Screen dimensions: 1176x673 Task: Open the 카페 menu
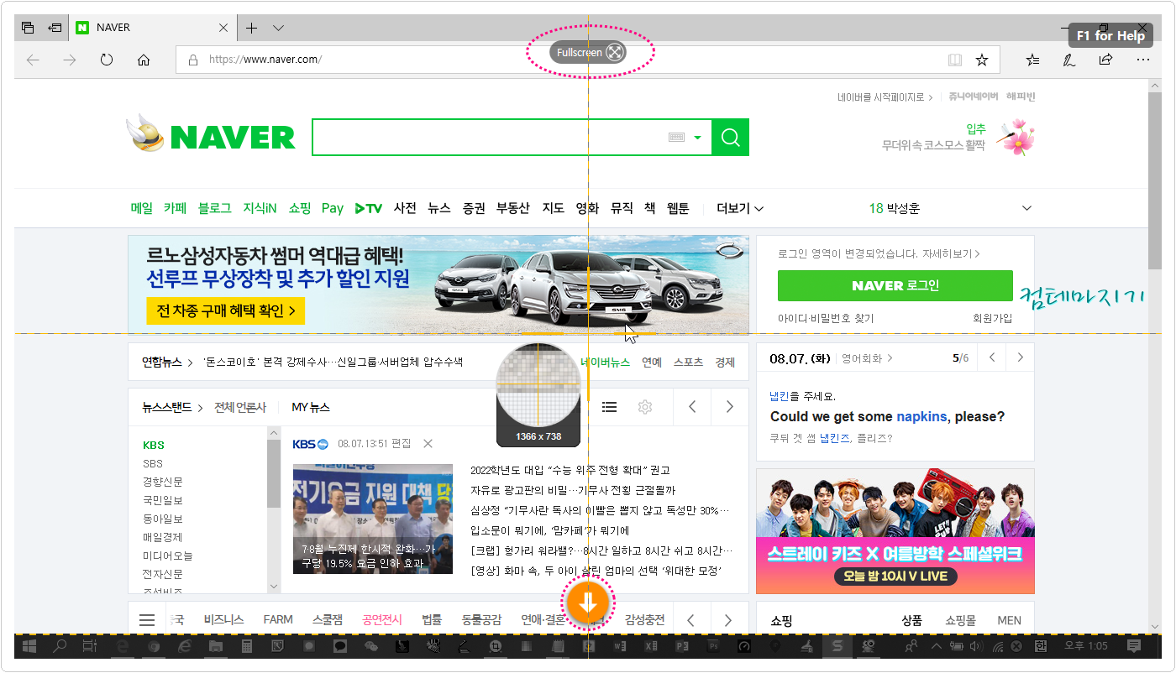pos(175,208)
